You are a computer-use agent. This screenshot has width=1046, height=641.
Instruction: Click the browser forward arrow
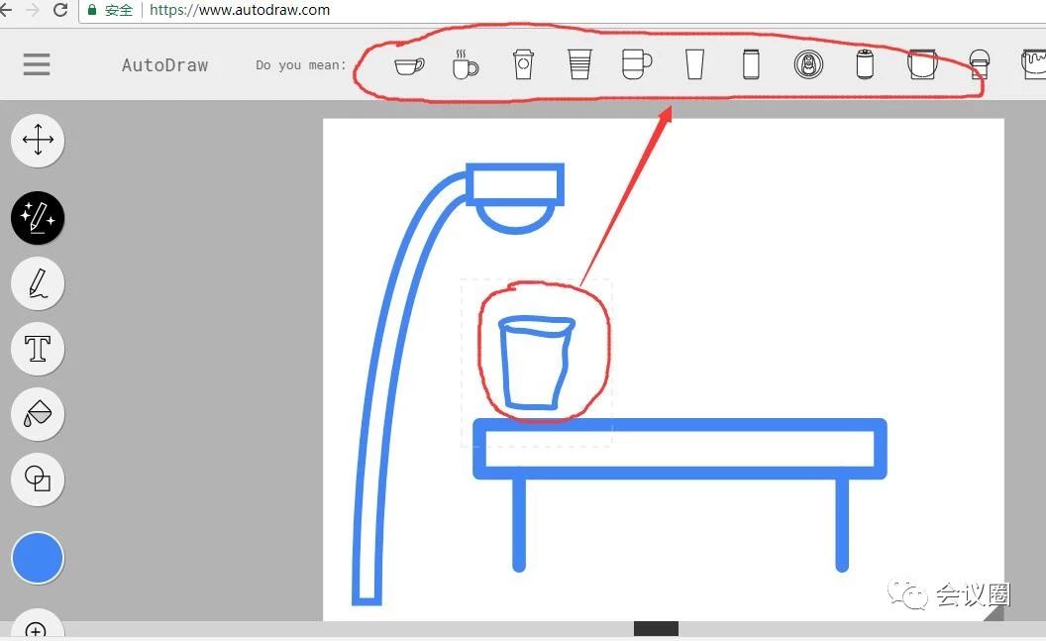32,10
